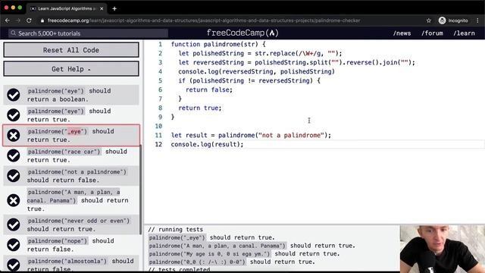The height and width of the screenshot is (273, 485).
Task: Click code line 4 console.log(reversedString, polishedString)
Action: tap(256, 71)
